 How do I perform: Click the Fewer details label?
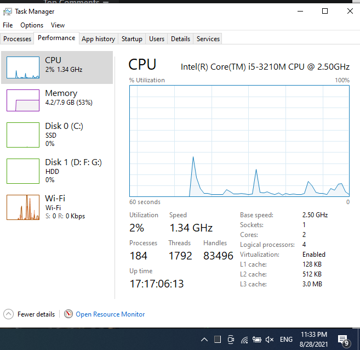tap(36, 314)
